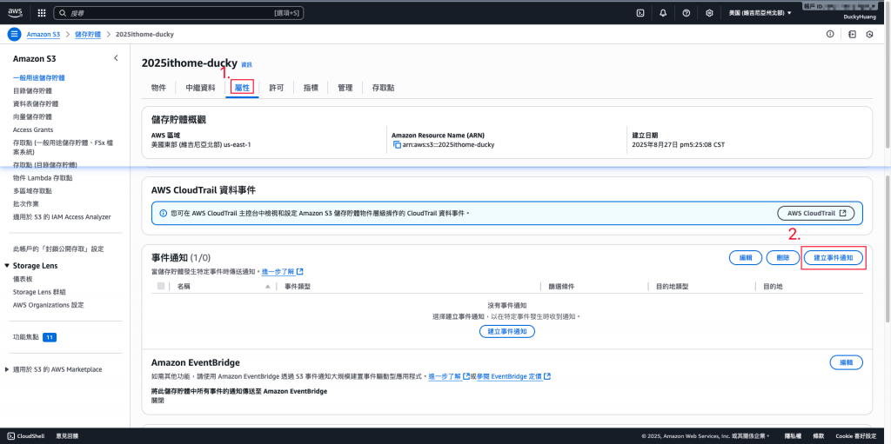Open the help question mark icon

[686, 12]
